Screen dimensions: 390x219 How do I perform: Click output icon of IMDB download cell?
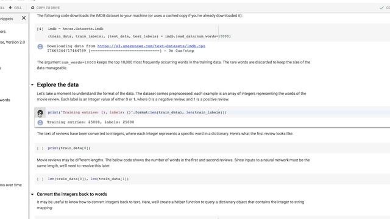40,46
